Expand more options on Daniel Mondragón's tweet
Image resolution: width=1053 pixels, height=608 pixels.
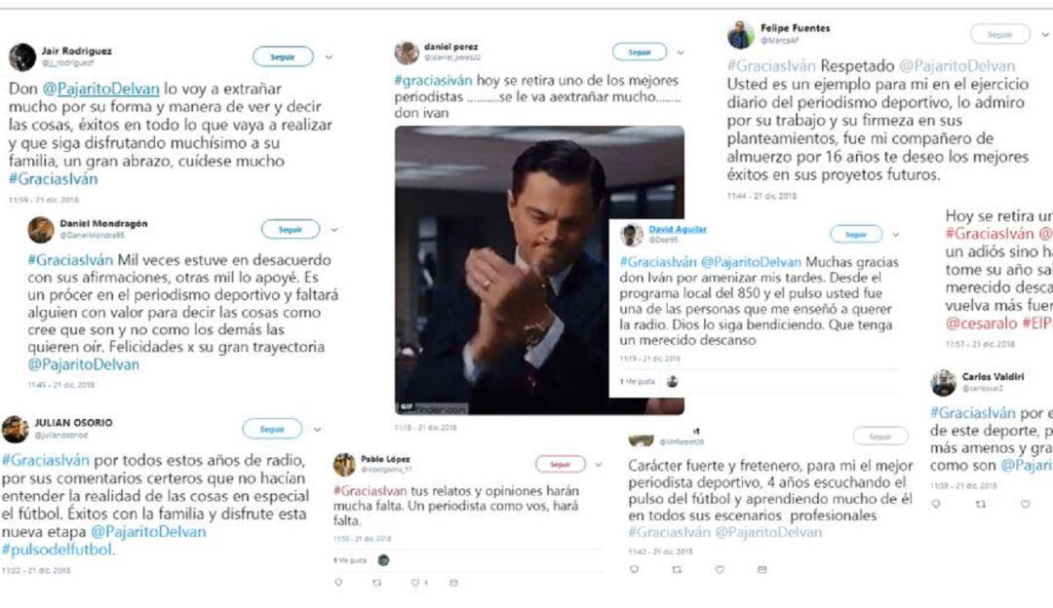point(334,230)
